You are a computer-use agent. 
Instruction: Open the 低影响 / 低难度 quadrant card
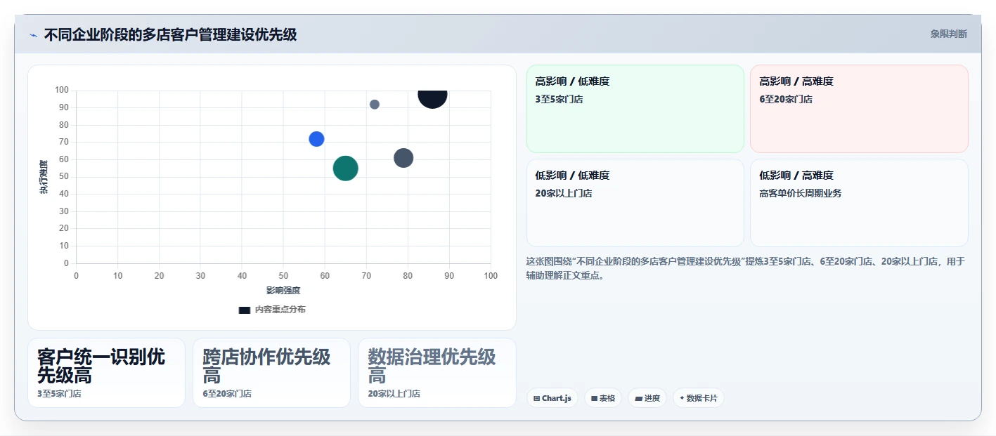635,203
